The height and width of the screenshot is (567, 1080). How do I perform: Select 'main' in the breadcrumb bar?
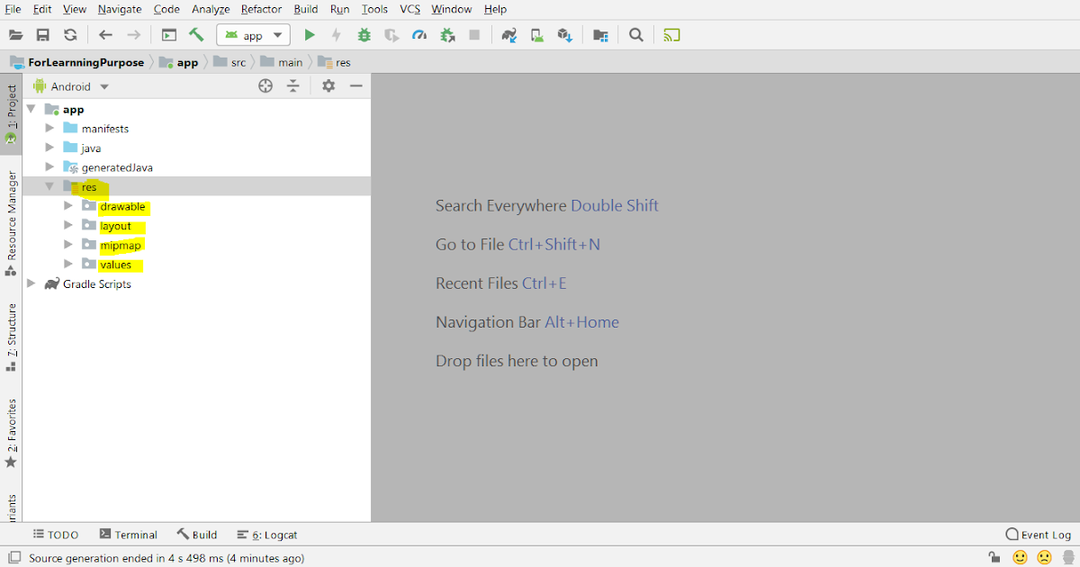click(x=290, y=62)
